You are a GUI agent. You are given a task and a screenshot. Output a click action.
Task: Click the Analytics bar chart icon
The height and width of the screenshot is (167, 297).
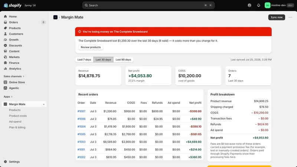point(5,69)
